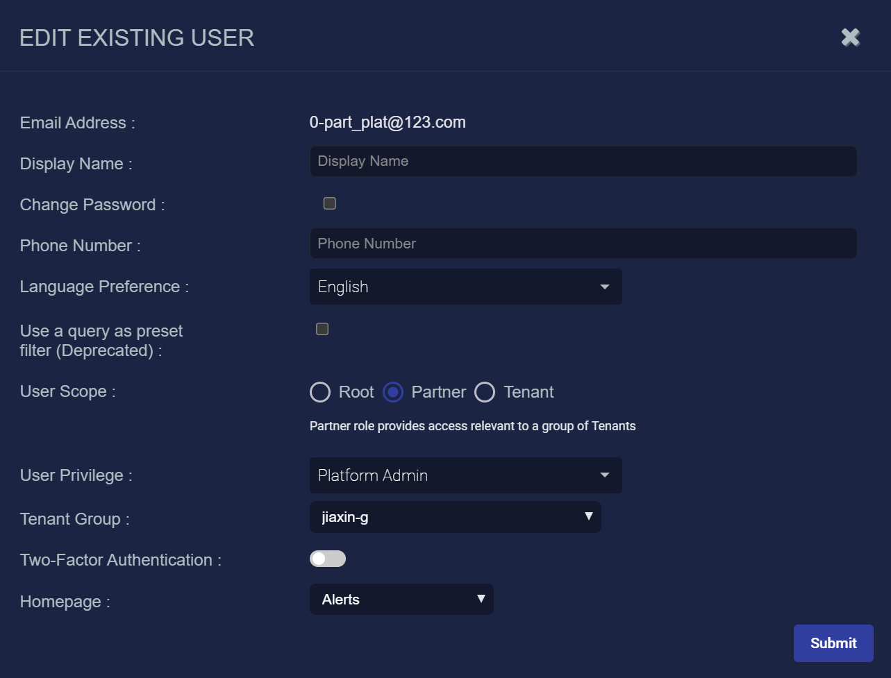Viewport: 891px width, 678px height.
Task: Click into the Display Name field
Action: [583, 161]
